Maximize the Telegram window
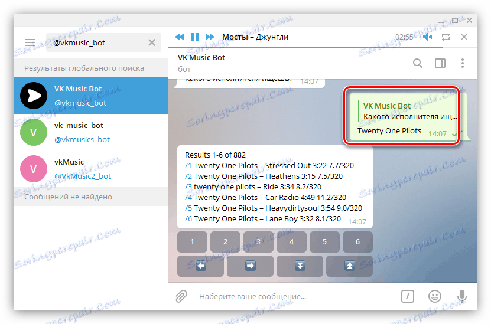491x324 pixels. tap(455, 21)
